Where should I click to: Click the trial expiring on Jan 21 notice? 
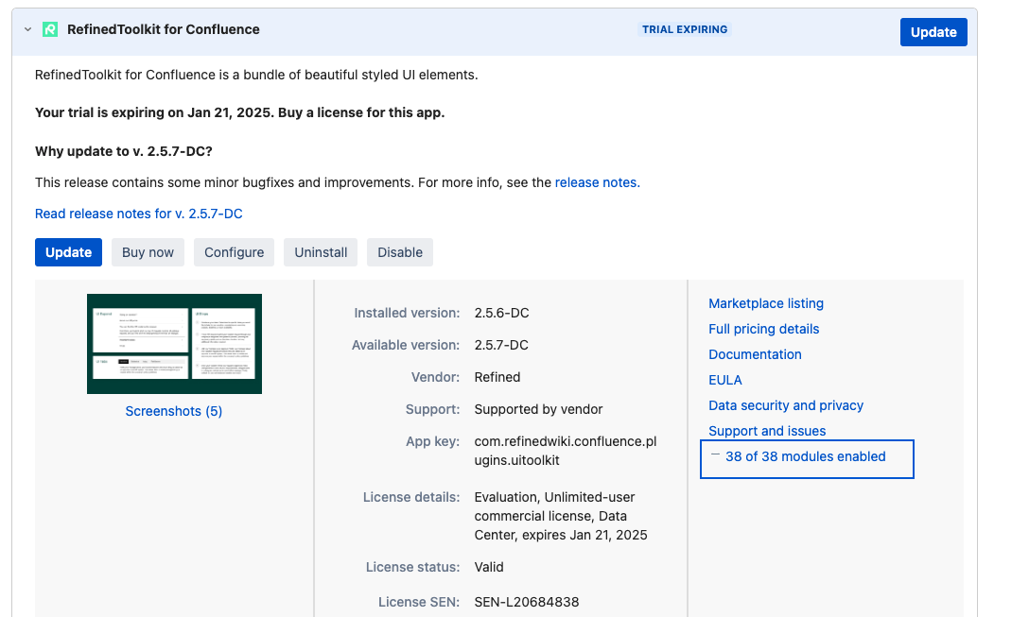point(239,112)
